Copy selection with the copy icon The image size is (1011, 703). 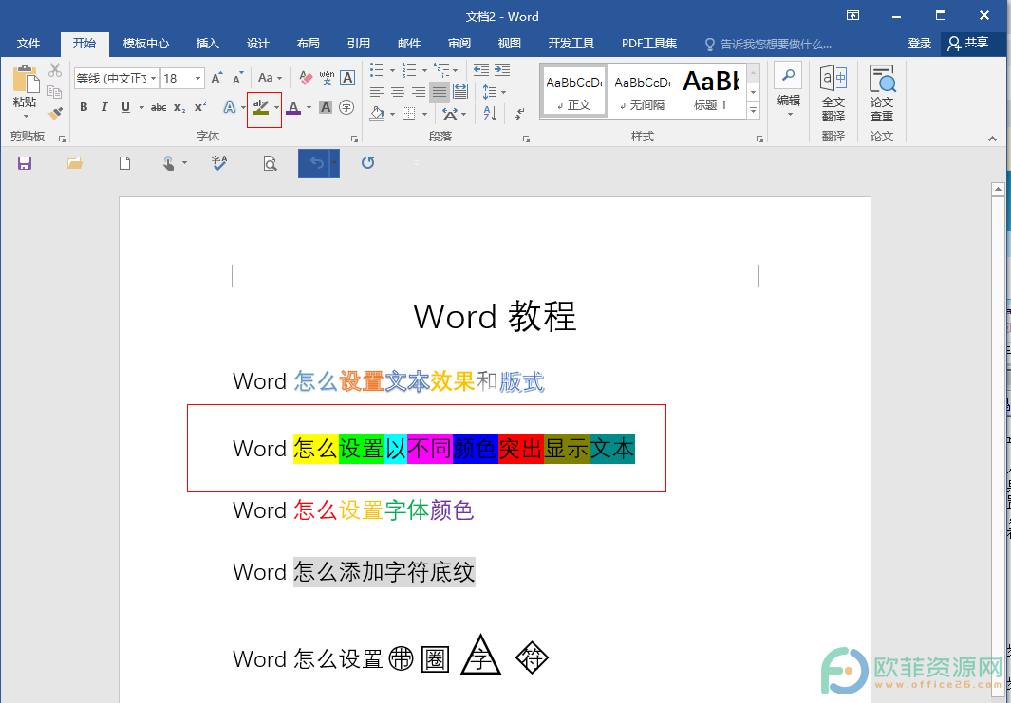55,91
